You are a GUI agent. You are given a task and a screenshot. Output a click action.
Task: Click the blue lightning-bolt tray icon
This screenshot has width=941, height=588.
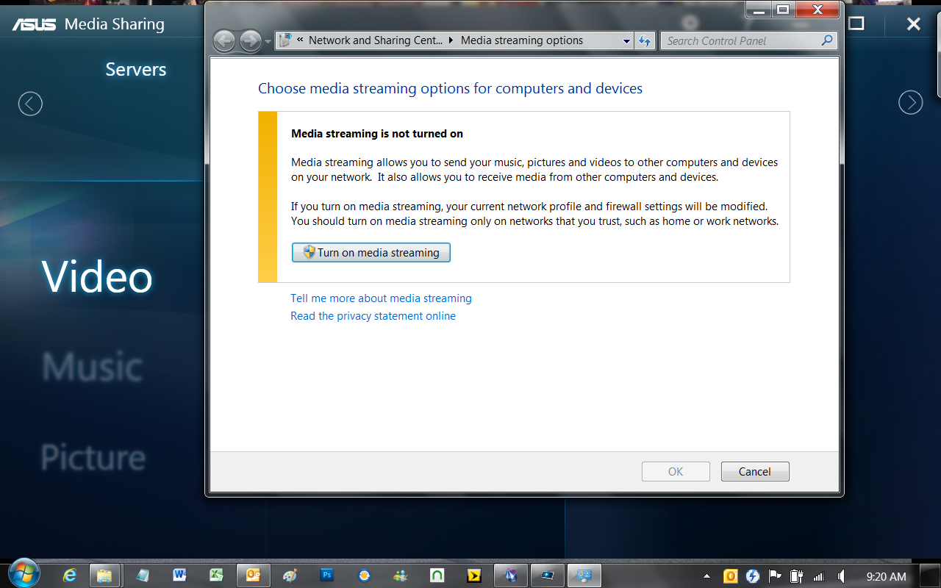coord(752,576)
